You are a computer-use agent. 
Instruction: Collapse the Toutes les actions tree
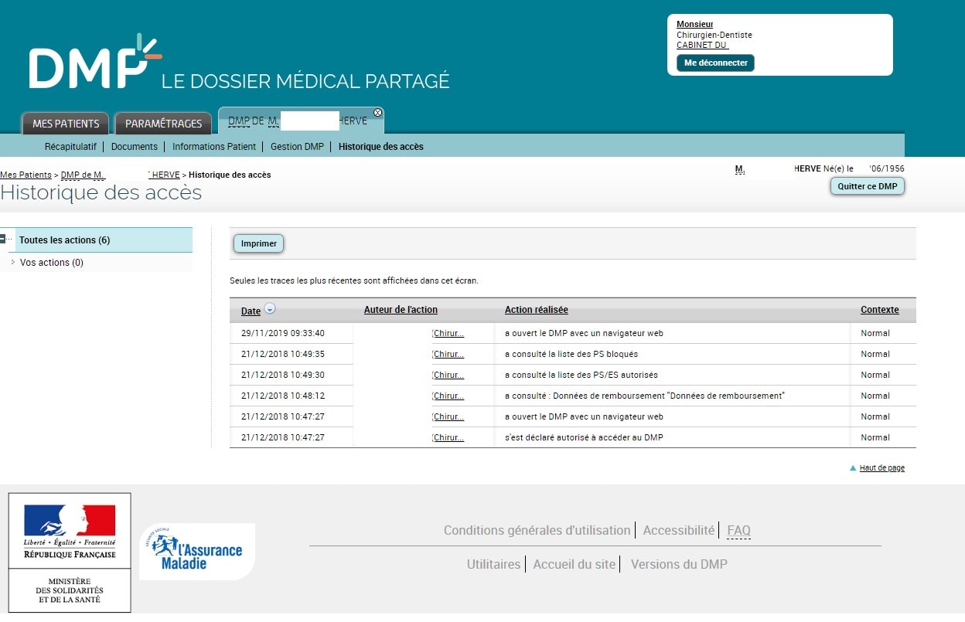(3, 240)
